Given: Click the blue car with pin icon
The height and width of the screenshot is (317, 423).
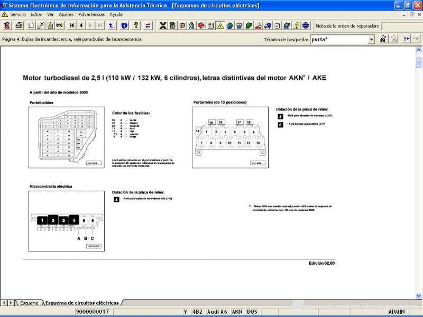Looking at the screenshot, I should (268, 25).
